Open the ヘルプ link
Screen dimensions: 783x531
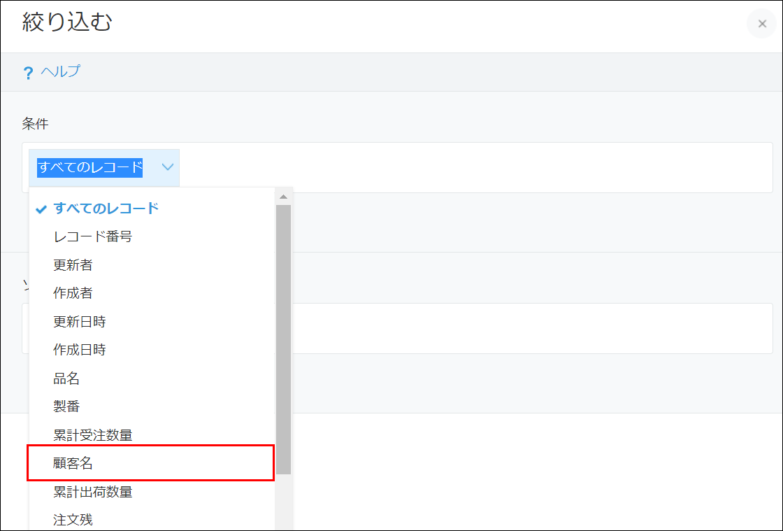60,71
